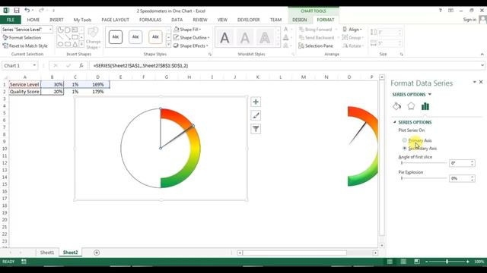Image resolution: width=487 pixels, height=273 pixels.
Task: Click the second gray Abc shape style
Action: [135, 37]
